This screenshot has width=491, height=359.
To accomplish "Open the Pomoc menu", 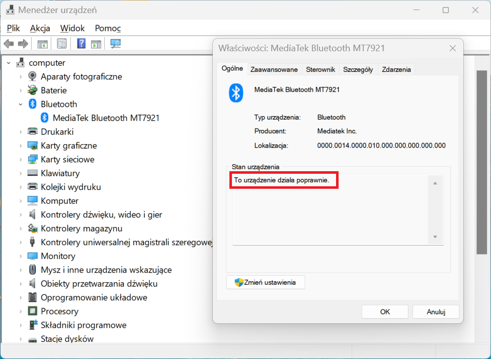I will [x=108, y=28].
